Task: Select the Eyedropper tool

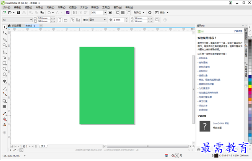Action: [5, 113]
